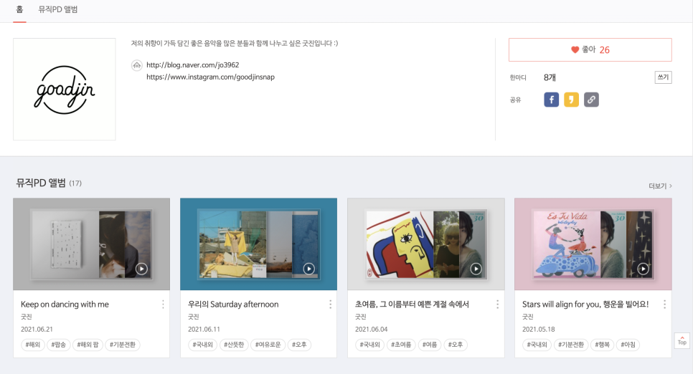This screenshot has height=374, width=693.
Task: Click the home icon beside the blog URL
Action: pos(137,65)
